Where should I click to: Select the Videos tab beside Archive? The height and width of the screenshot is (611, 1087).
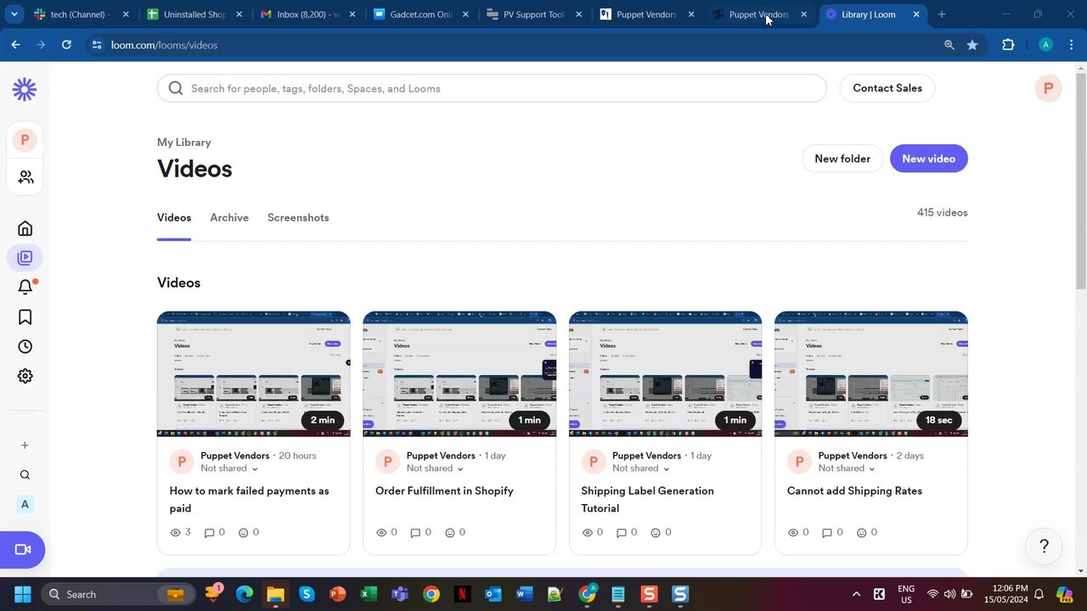[x=174, y=218]
